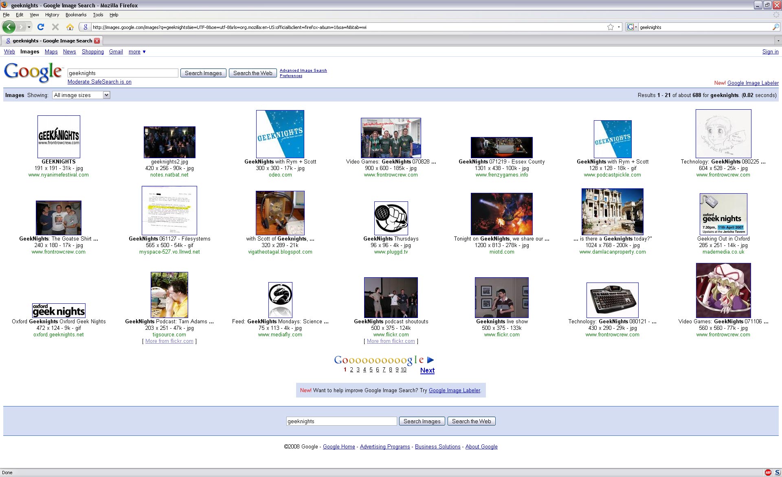Click the red S status bar icon

(777, 473)
